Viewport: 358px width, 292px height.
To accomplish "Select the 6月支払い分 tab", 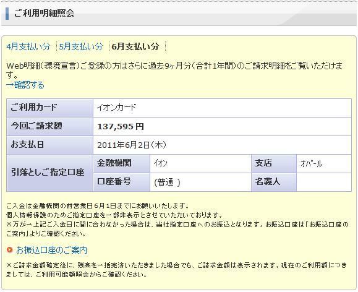I will (x=135, y=46).
